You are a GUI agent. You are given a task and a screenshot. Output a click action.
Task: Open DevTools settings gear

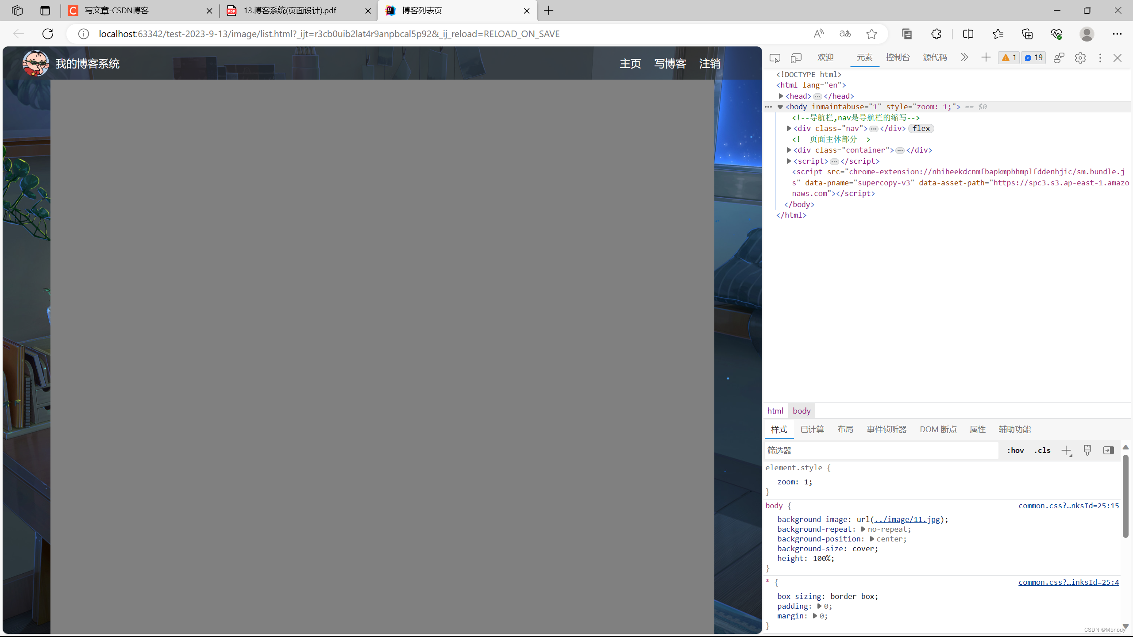pos(1080,58)
